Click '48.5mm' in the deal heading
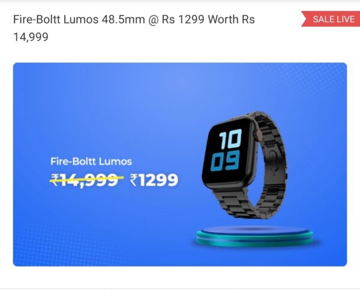This screenshot has height=290, width=360. 123,19
